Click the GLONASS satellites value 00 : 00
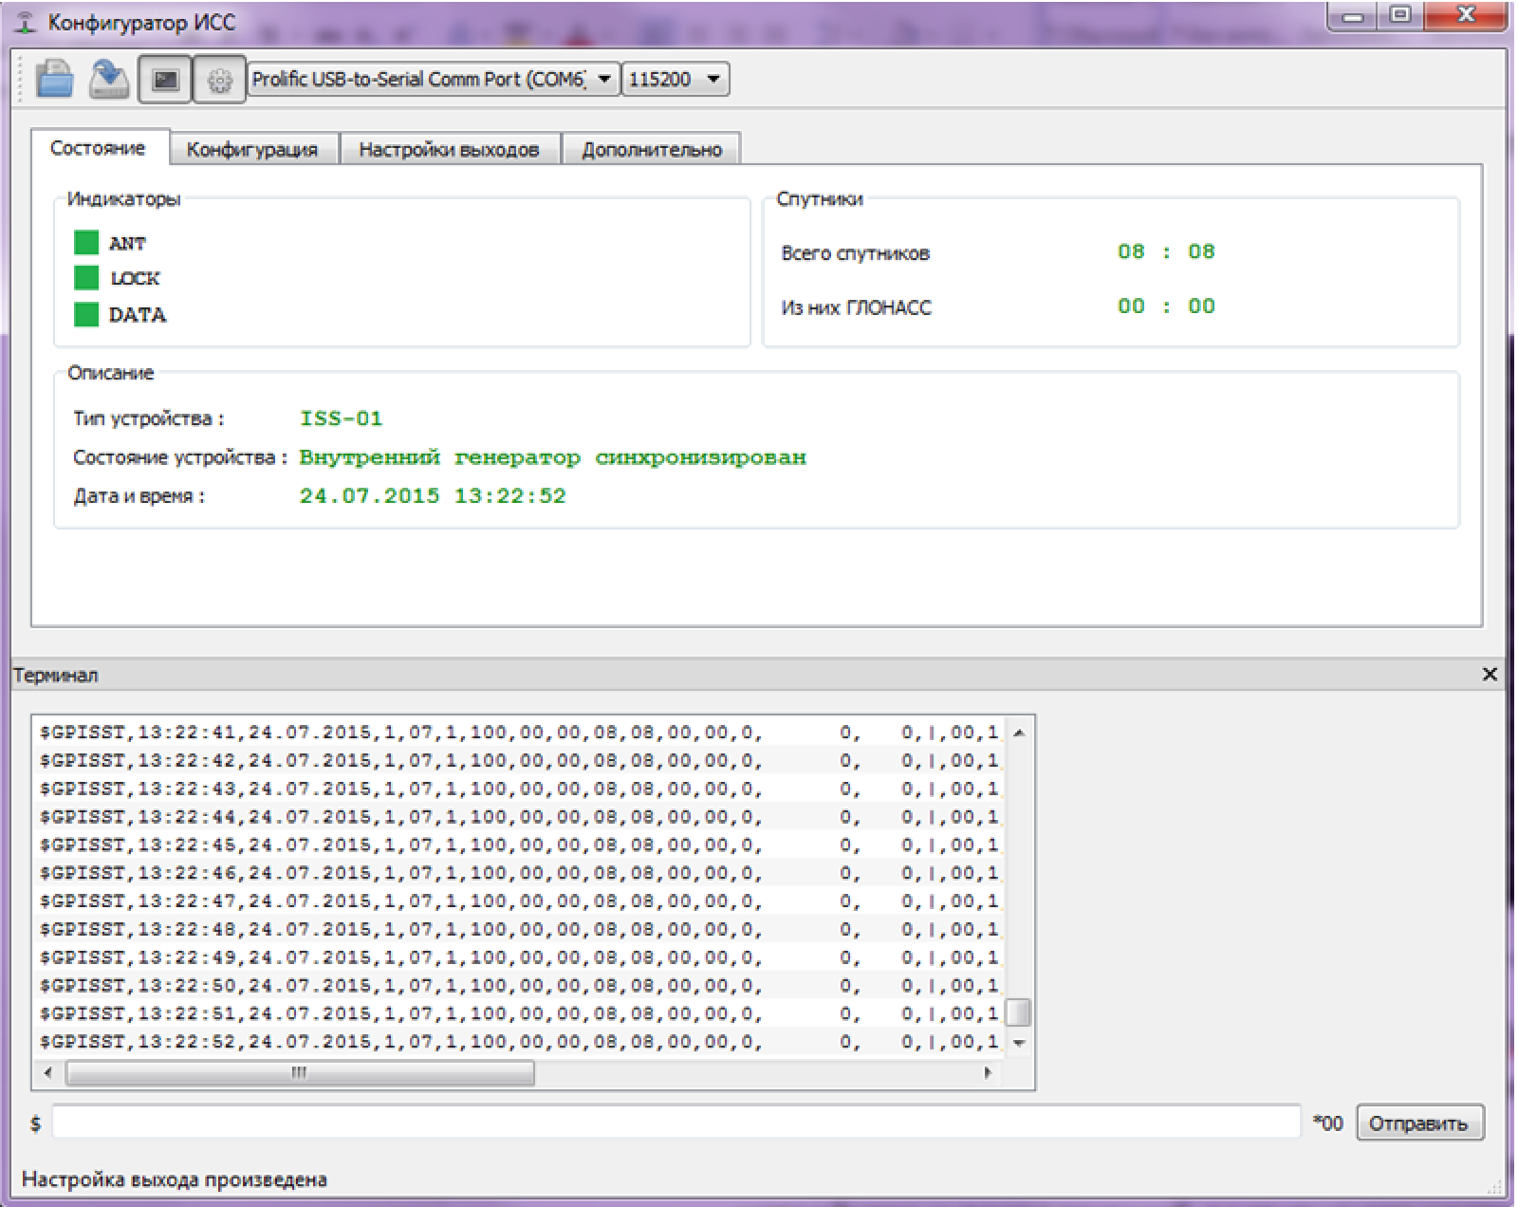Viewport: 1518px width, 1207px height. [x=1166, y=306]
